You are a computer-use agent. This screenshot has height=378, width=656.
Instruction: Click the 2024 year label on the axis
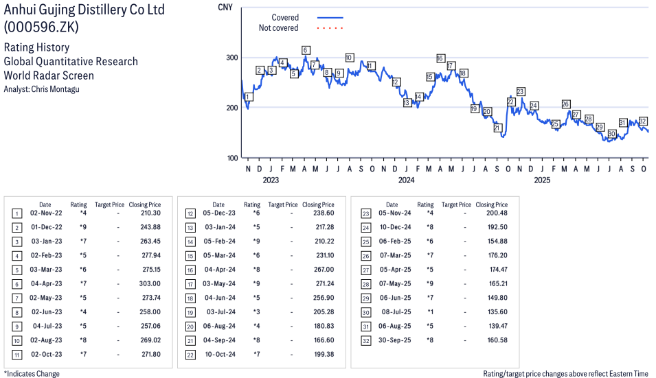(x=406, y=180)
